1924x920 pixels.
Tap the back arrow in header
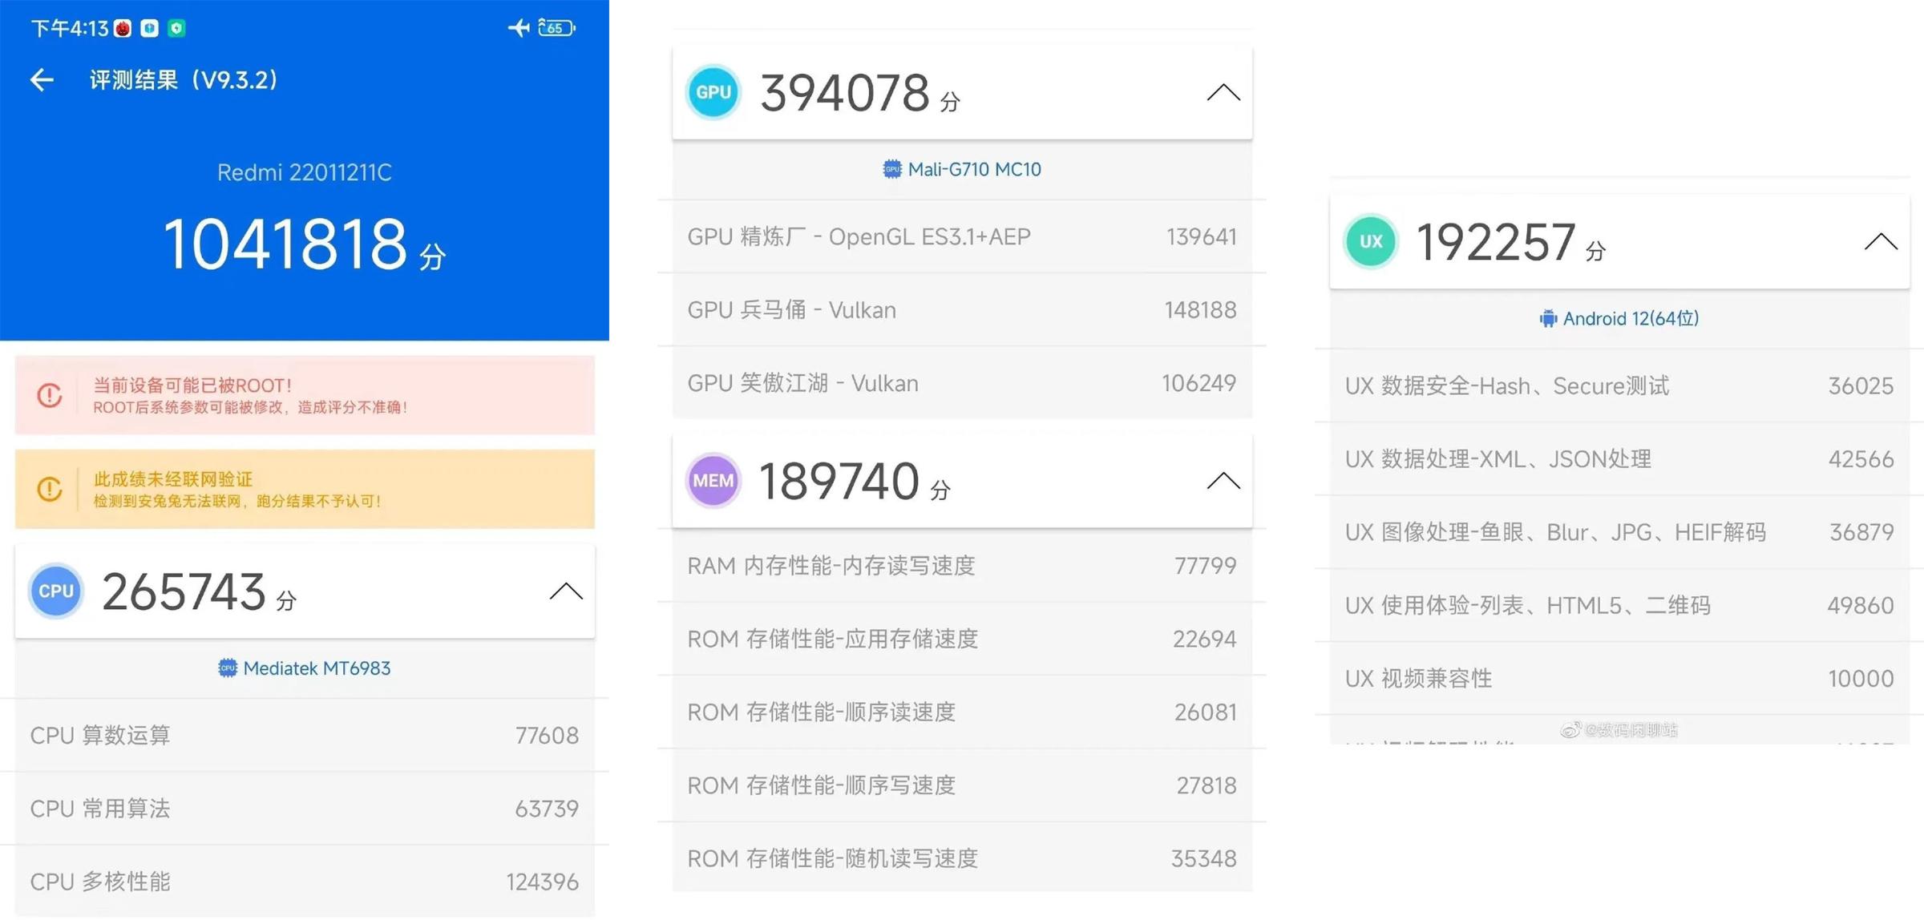tap(42, 79)
